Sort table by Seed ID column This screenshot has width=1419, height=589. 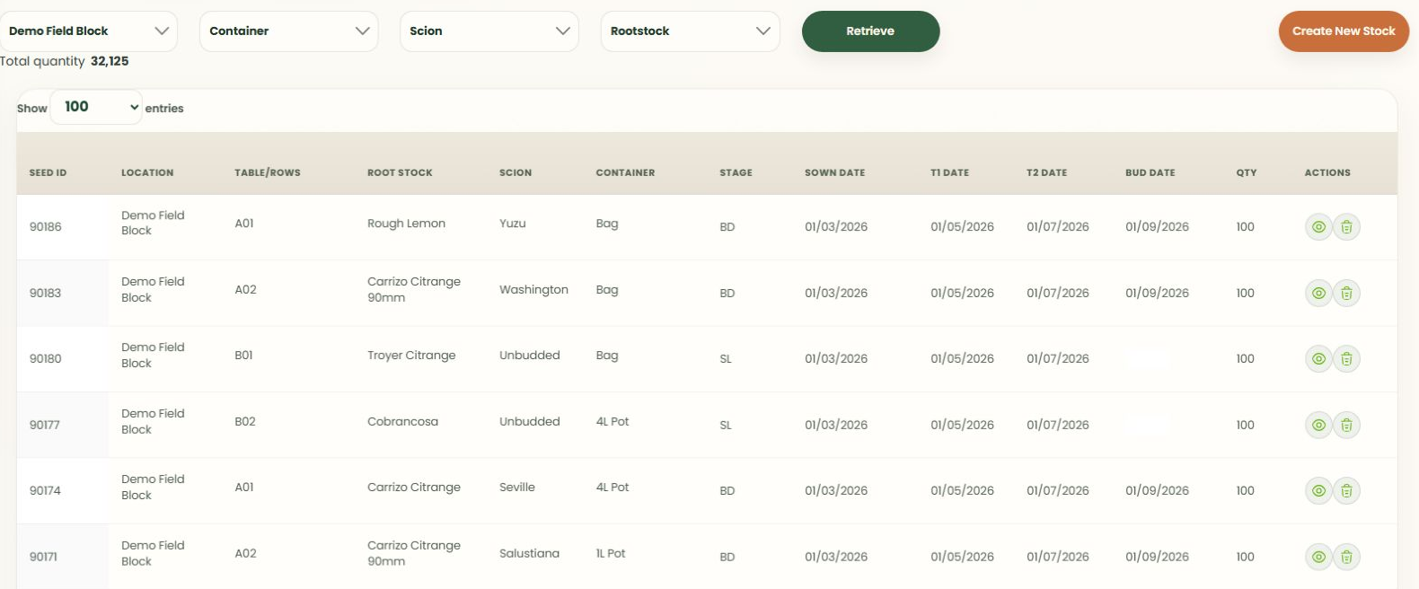[x=48, y=172]
